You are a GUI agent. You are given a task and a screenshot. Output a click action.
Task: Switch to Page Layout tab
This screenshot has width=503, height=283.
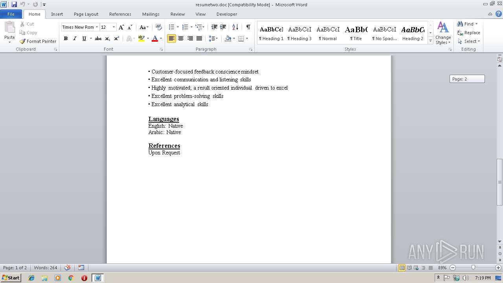pyautogui.click(x=86, y=14)
